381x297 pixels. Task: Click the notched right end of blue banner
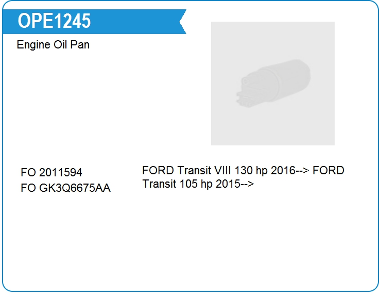(x=181, y=22)
